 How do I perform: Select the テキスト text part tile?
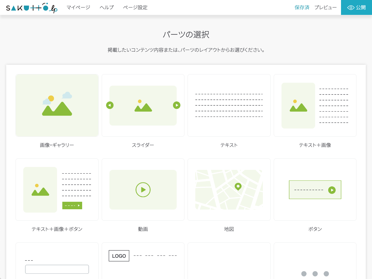(229, 105)
